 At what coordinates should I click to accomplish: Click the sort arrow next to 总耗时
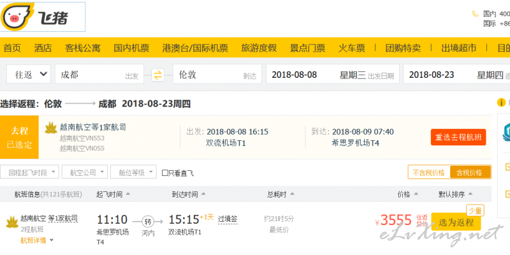(292, 194)
